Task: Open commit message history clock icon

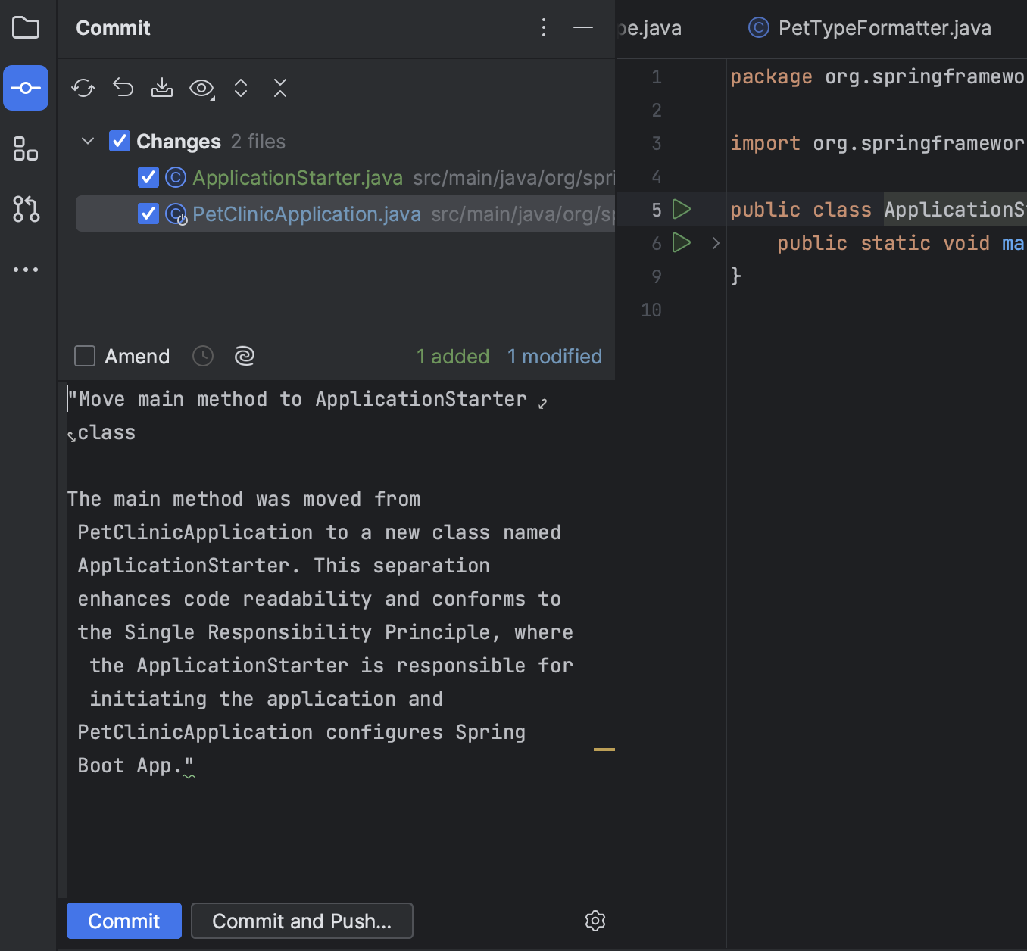Action: click(x=202, y=356)
